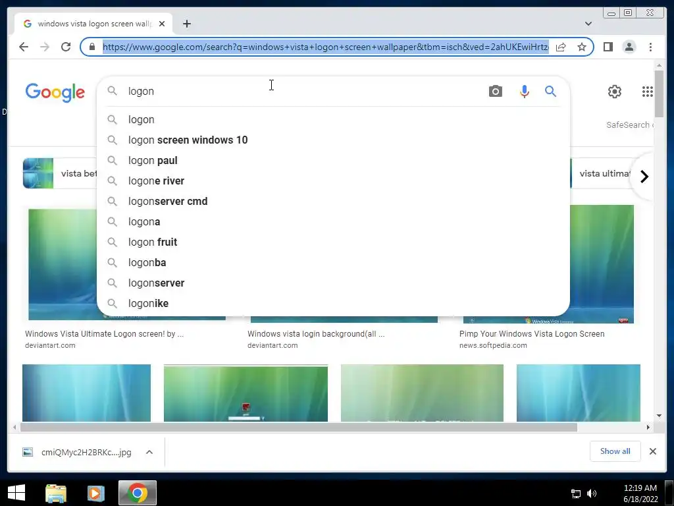Open the Chrome side panel
Screen dimensions: 674x506
pos(608,47)
